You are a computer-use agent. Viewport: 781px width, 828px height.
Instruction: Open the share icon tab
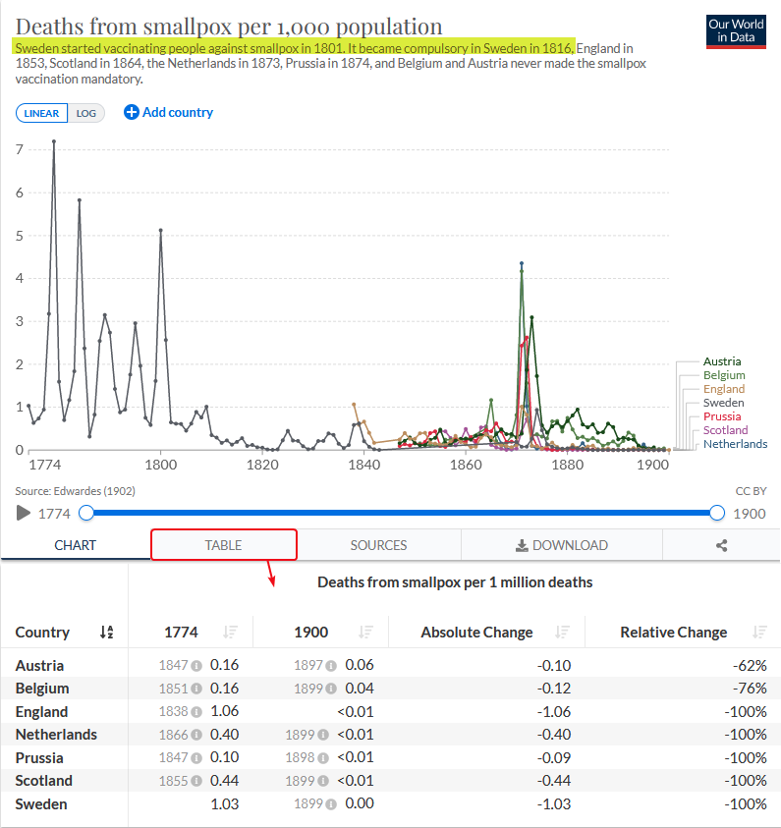[721, 545]
